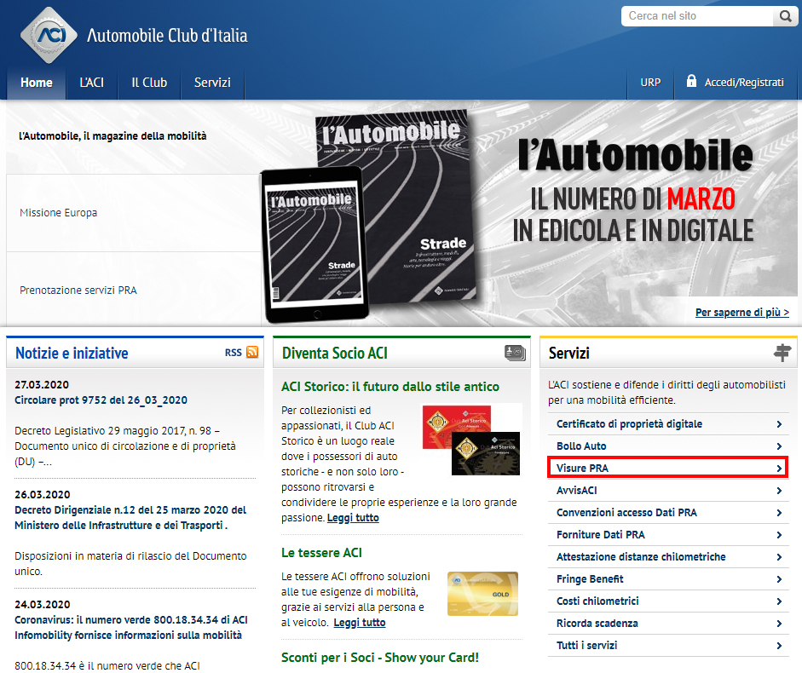The width and height of the screenshot is (802, 673).
Task: Click the chevron on Ricorda scadenza row
Action: click(779, 624)
